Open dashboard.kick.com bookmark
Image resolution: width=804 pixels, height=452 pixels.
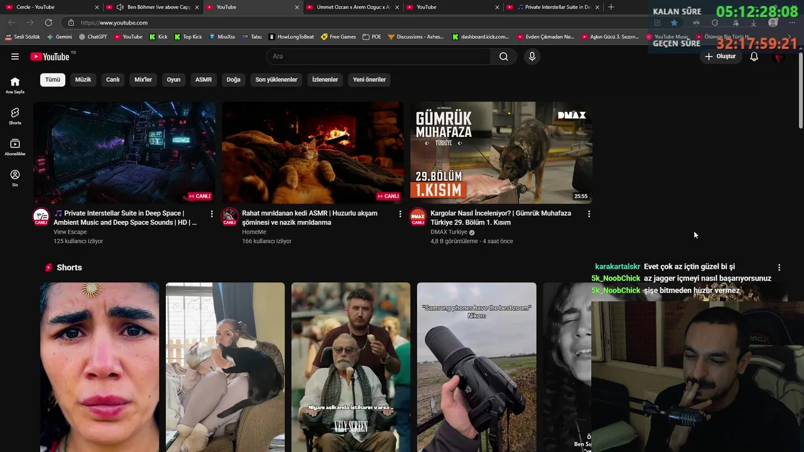pyautogui.click(x=481, y=37)
